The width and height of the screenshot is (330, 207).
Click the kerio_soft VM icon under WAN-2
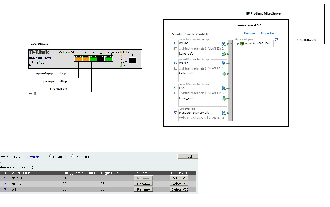coord(224,54)
